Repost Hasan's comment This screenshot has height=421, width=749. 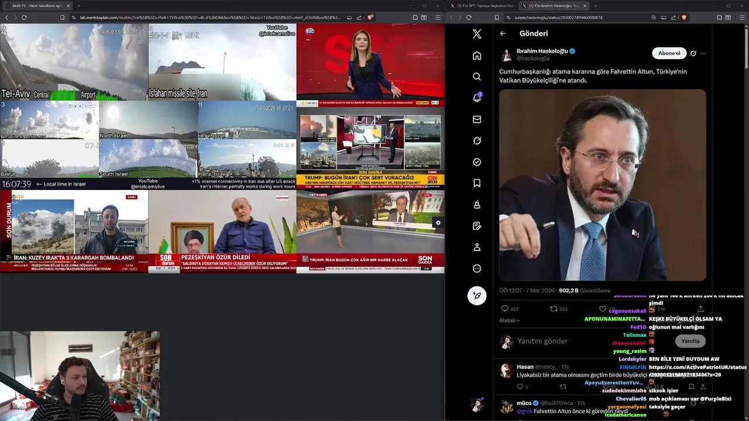(563, 387)
